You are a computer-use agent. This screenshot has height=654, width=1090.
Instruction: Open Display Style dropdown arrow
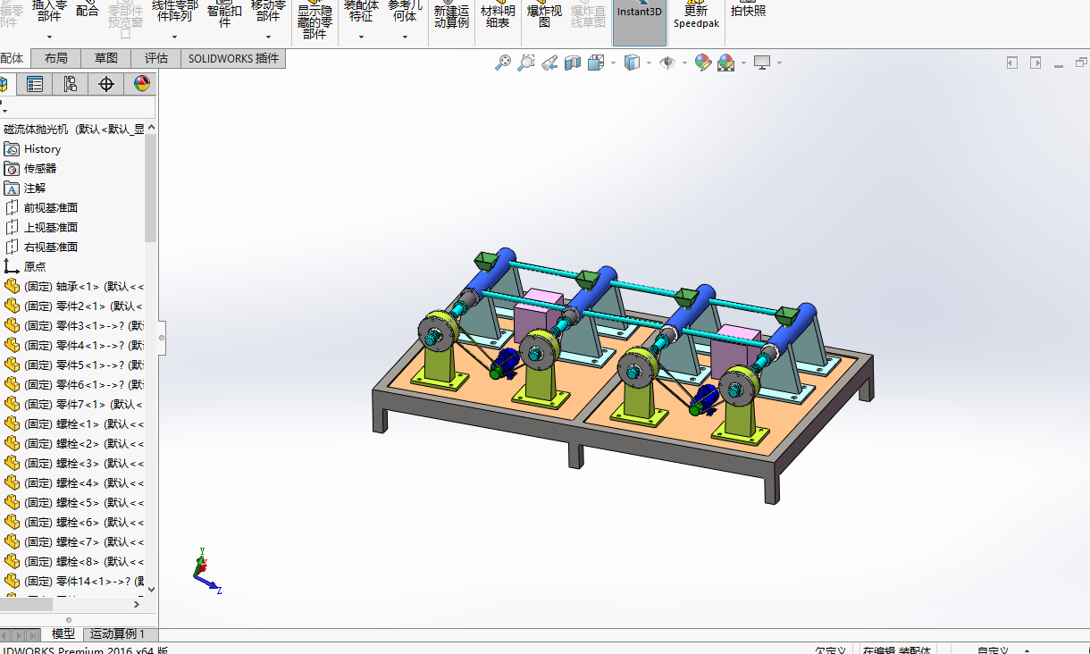click(x=649, y=63)
